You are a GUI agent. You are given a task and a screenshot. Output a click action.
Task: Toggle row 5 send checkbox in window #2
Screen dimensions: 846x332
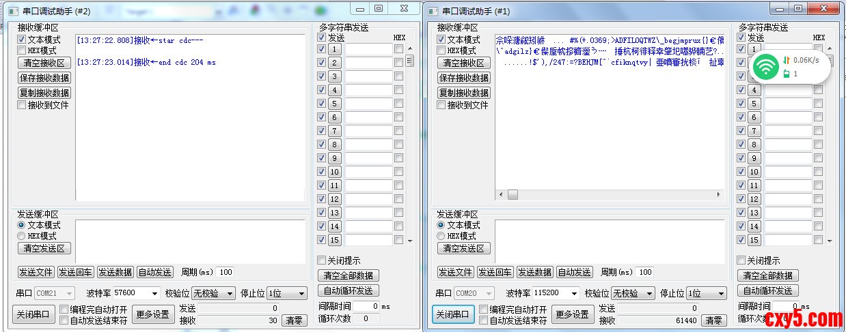point(322,104)
